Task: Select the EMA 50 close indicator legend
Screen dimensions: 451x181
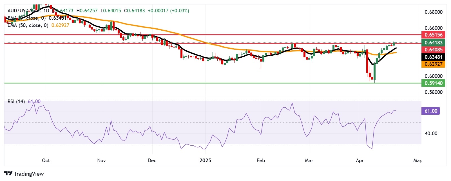Action: pos(28,25)
